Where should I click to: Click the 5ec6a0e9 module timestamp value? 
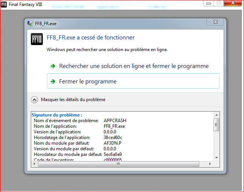[x=113, y=154]
